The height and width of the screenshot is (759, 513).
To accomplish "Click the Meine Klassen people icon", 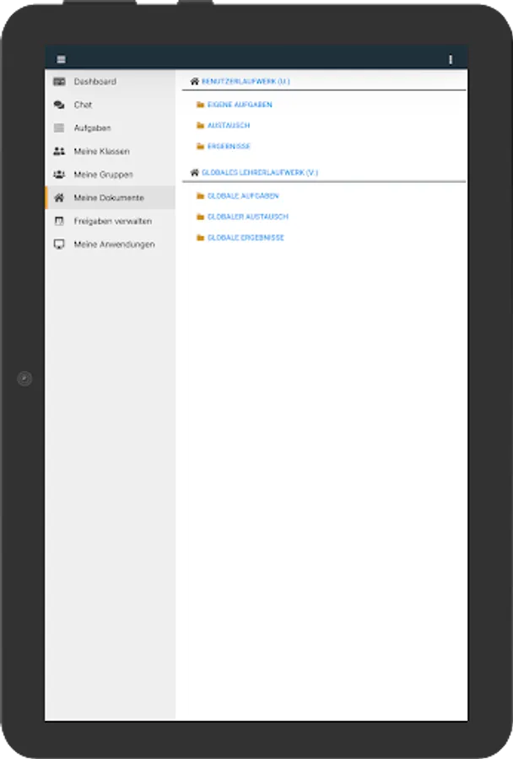I will tap(59, 151).
